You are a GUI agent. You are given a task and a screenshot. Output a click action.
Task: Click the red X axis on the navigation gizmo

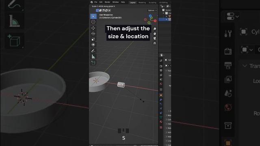coord(155,21)
